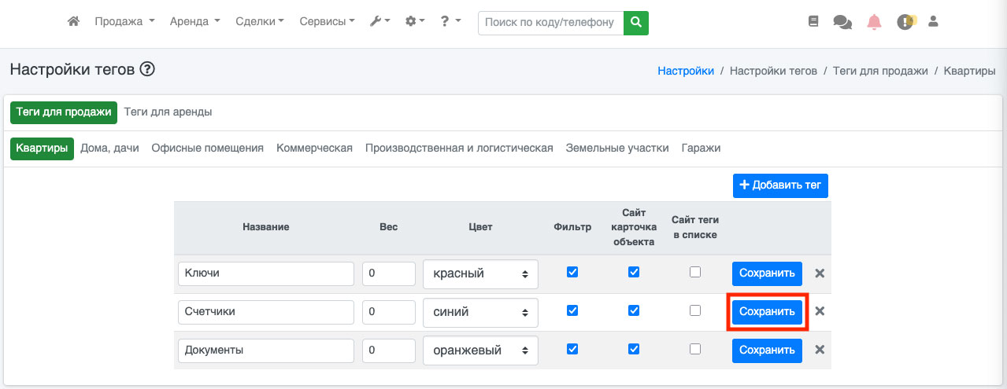
Task: Click the green search magnifier button
Action: [x=635, y=23]
